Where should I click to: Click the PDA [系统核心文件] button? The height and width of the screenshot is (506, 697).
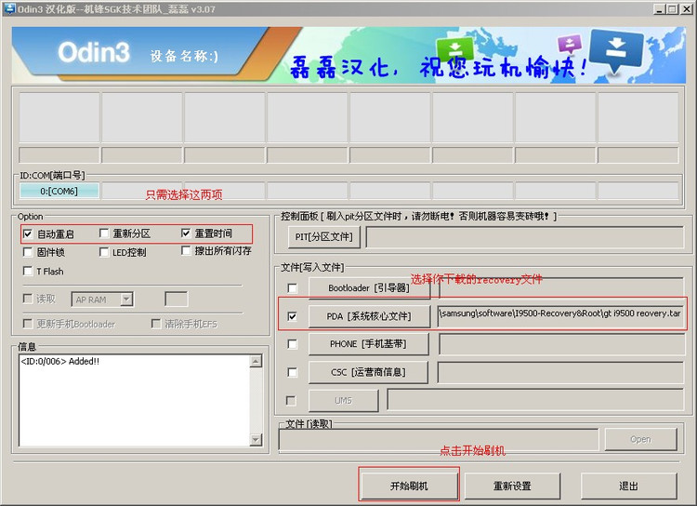(369, 316)
